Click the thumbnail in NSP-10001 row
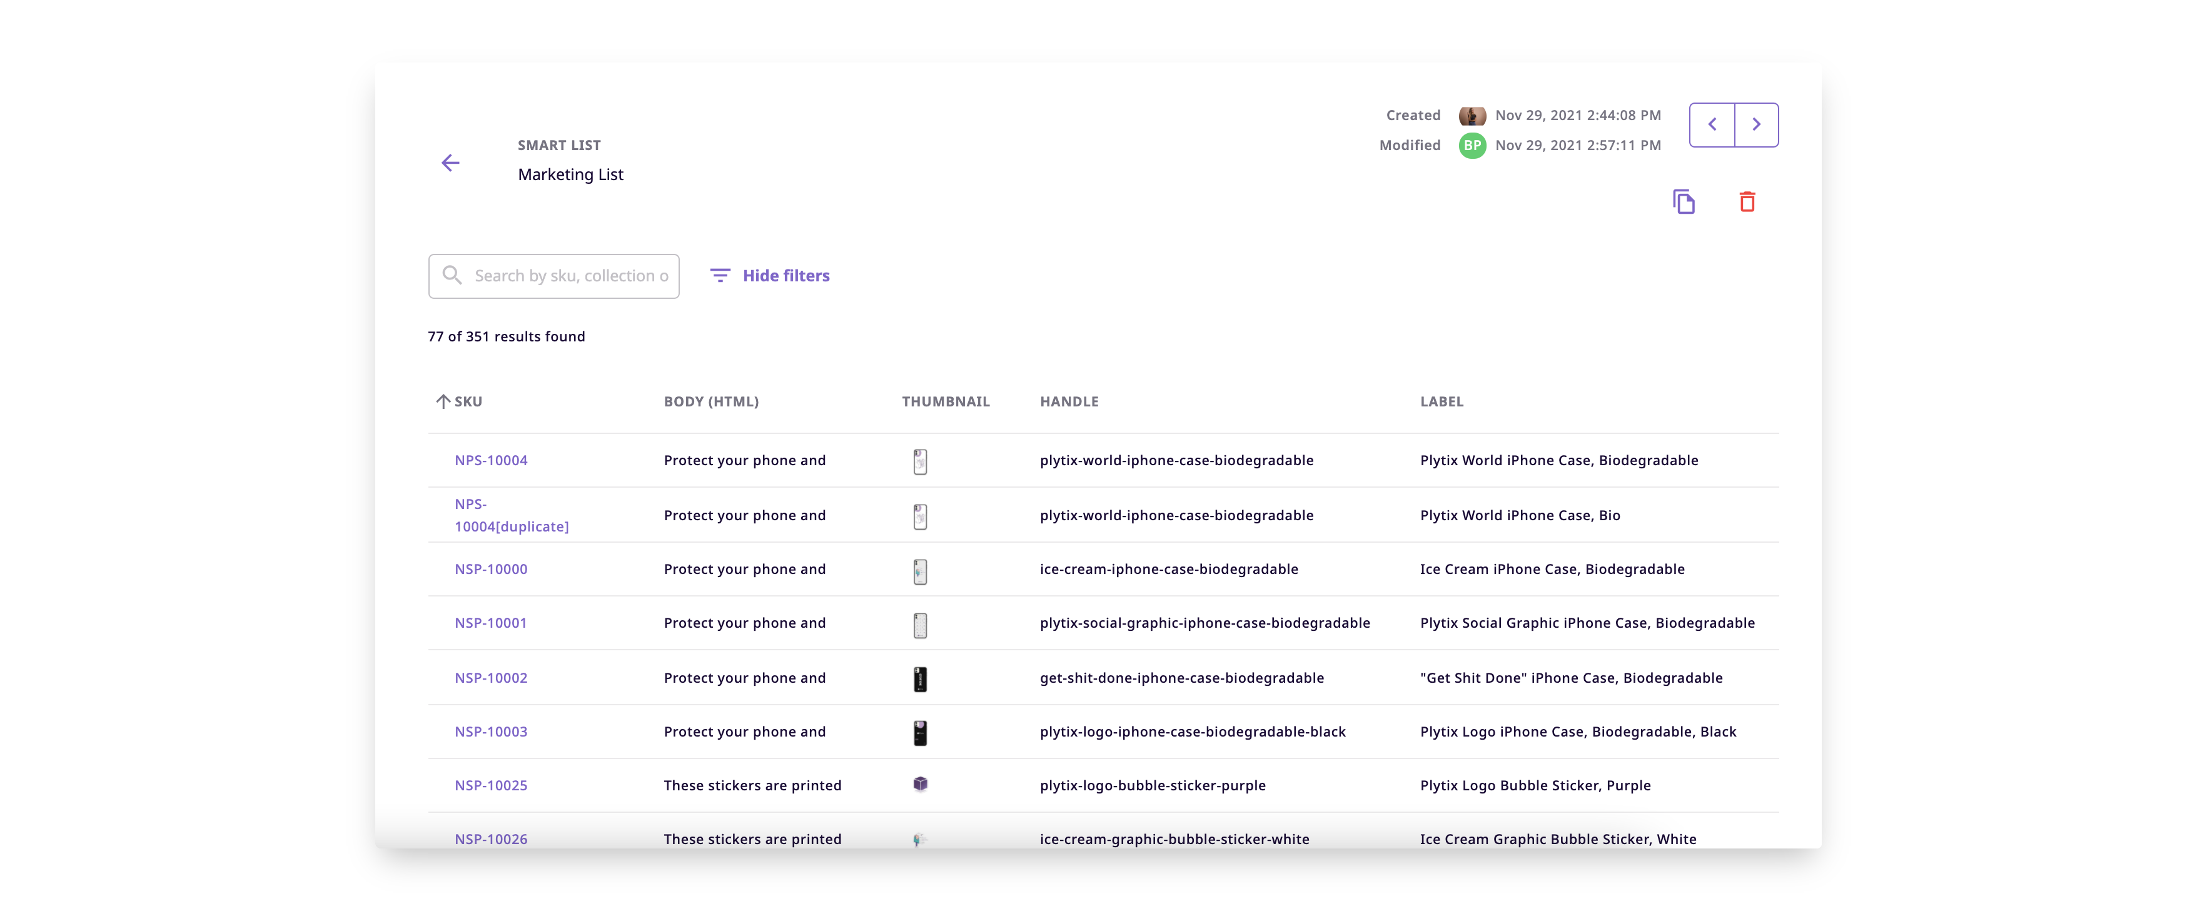2197x911 pixels. (x=919, y=625)
